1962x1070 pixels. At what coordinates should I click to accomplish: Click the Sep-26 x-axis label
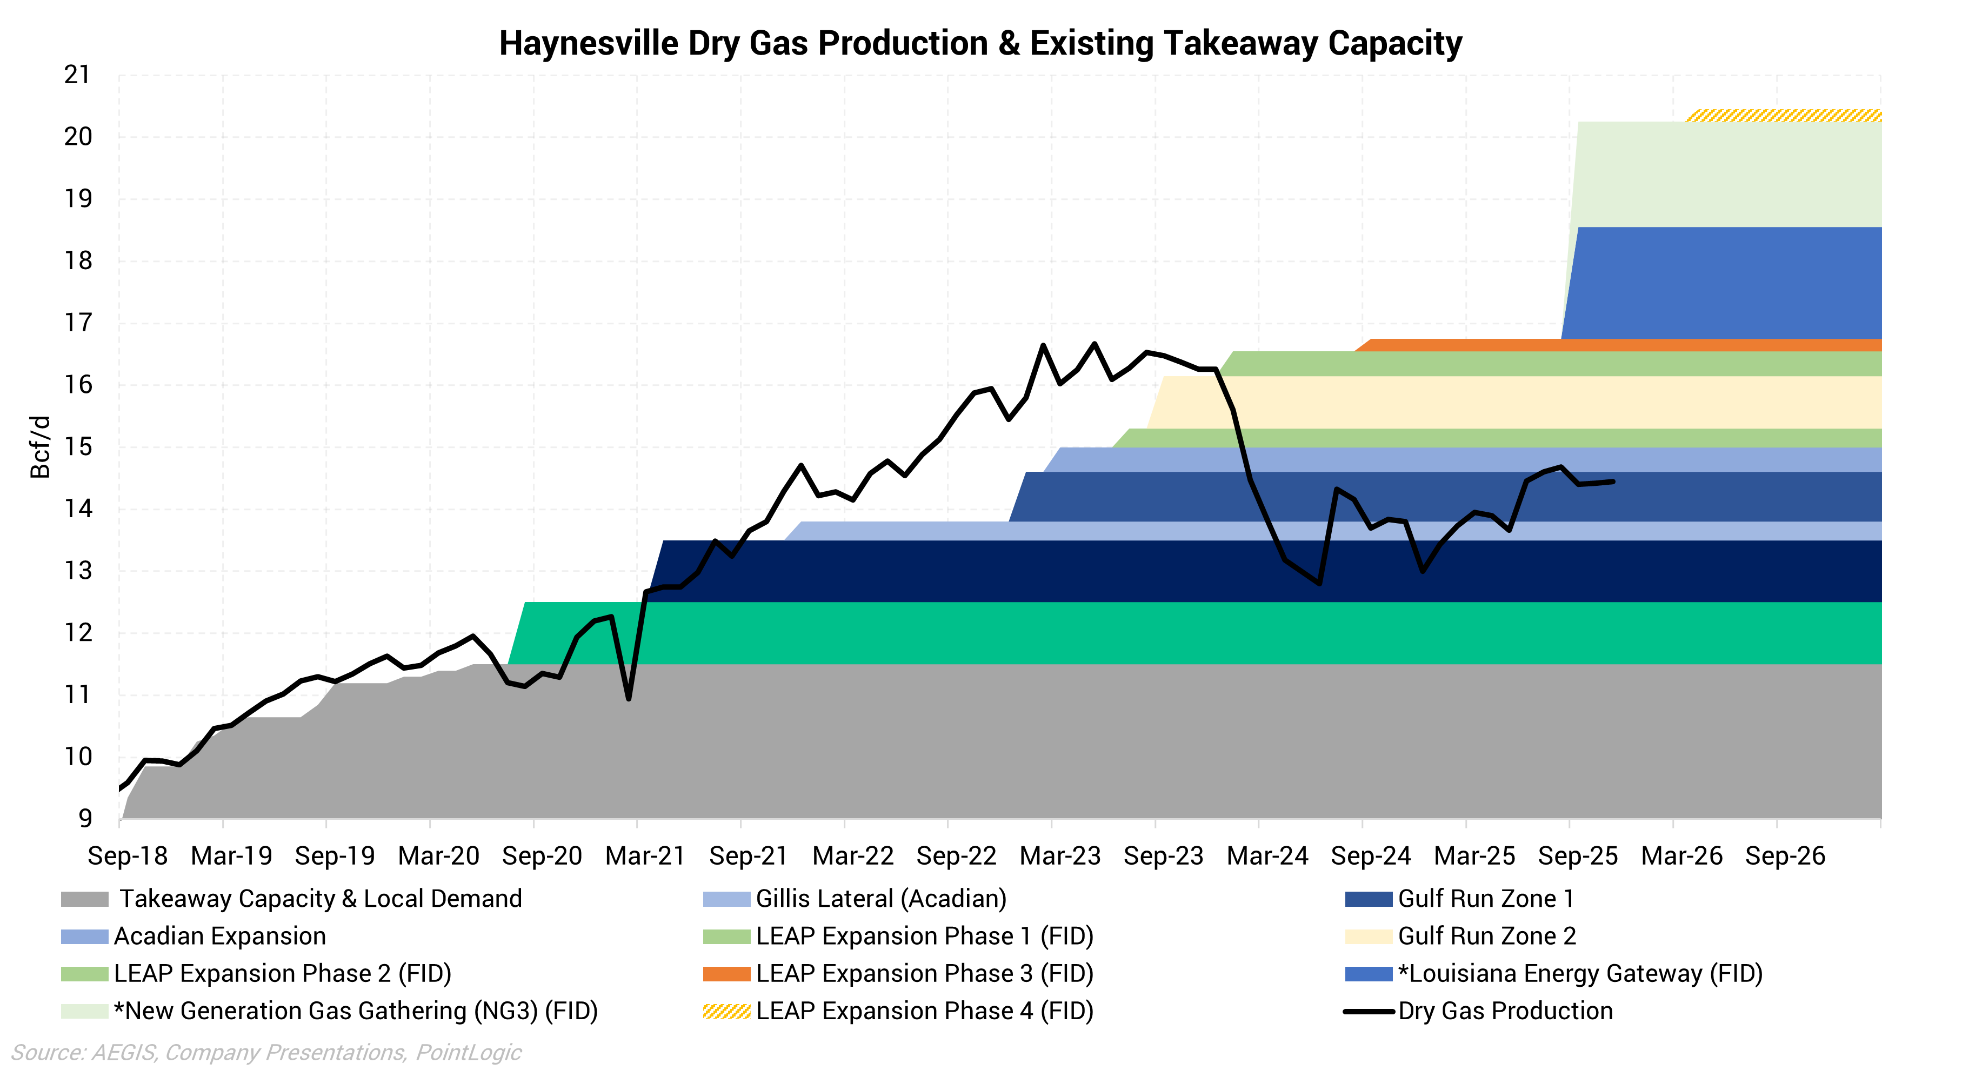(x=1785, y=856)
